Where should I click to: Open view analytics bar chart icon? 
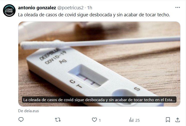(131, 120)
